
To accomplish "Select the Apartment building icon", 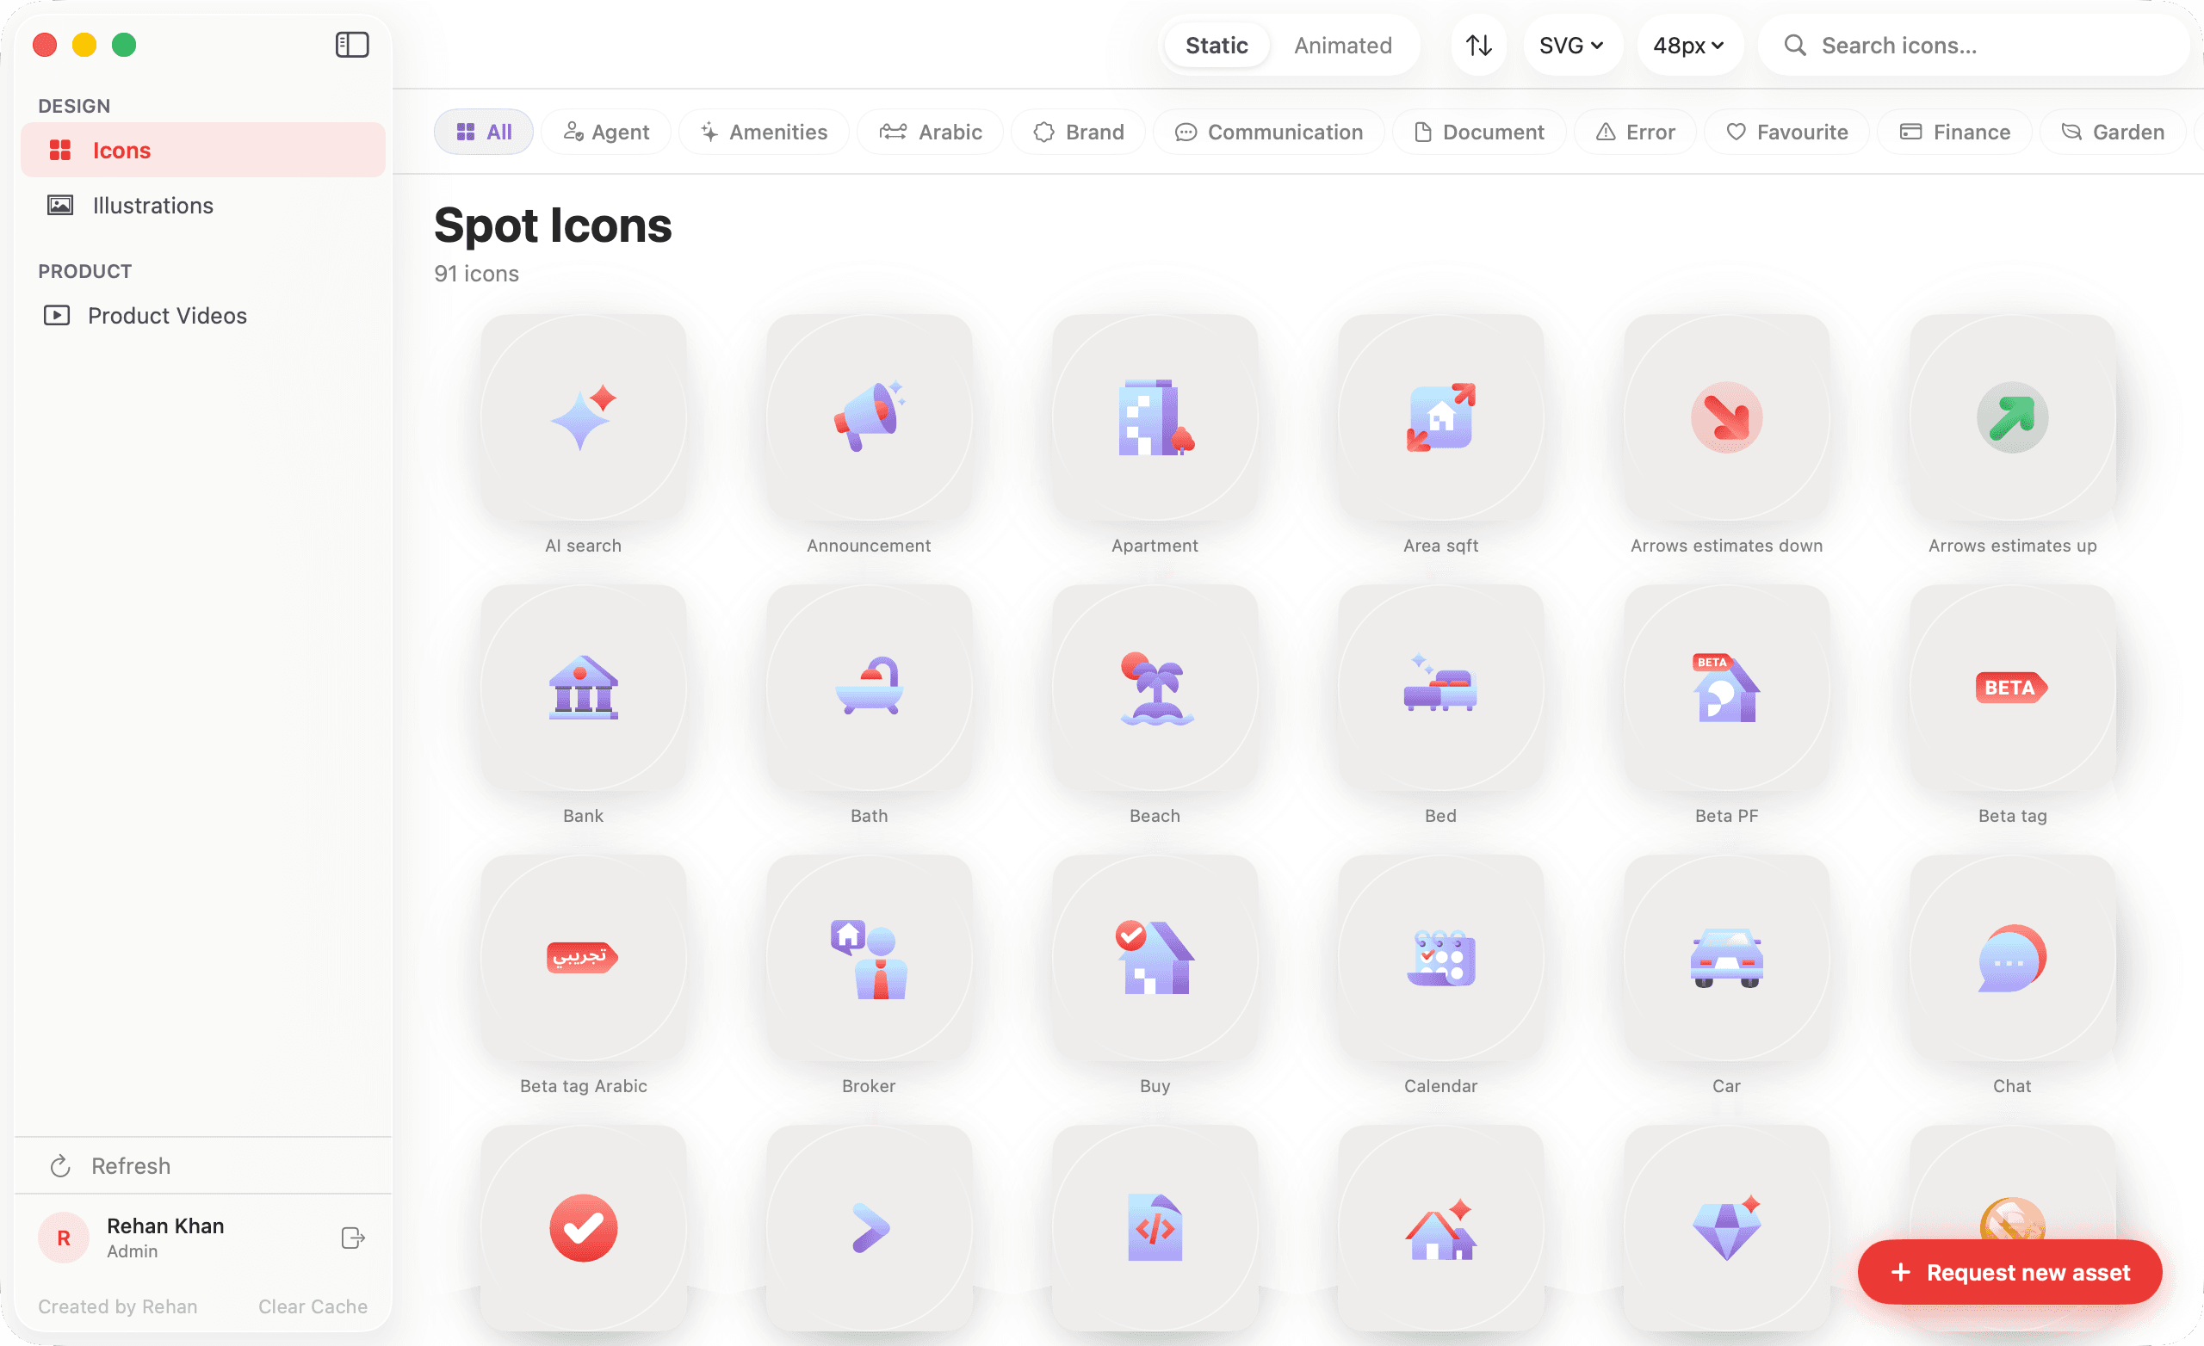I will tap(1155, 417).
